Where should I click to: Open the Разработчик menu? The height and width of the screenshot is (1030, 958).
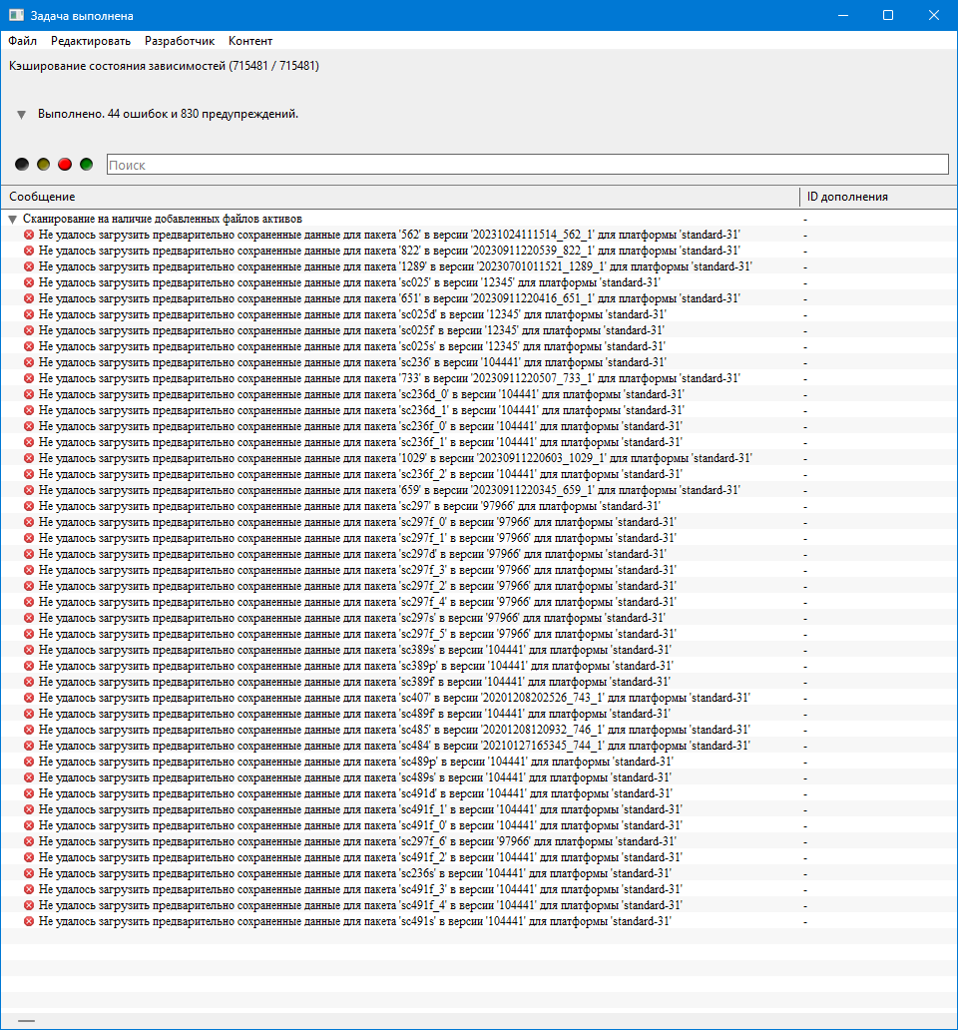tap(180, 41)
